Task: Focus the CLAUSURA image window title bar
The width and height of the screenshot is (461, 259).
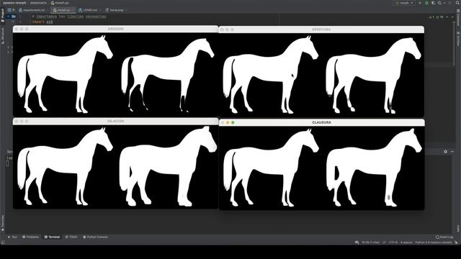Action: tap(322, 122)
